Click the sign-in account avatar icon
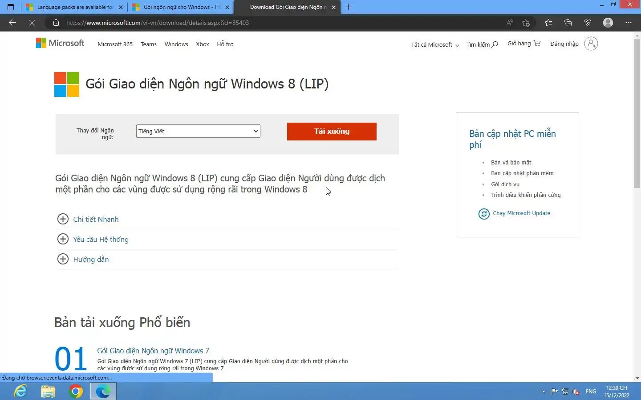641x400 pixels. tap(591, 44)
